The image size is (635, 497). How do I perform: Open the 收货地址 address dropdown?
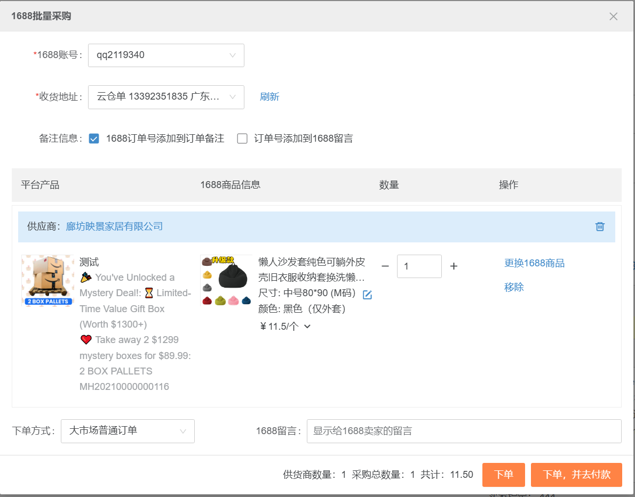tap(165, 97)
